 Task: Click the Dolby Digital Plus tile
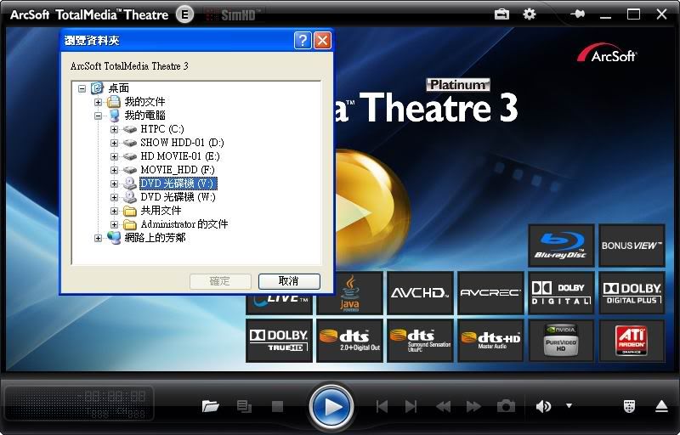(632, 293)
